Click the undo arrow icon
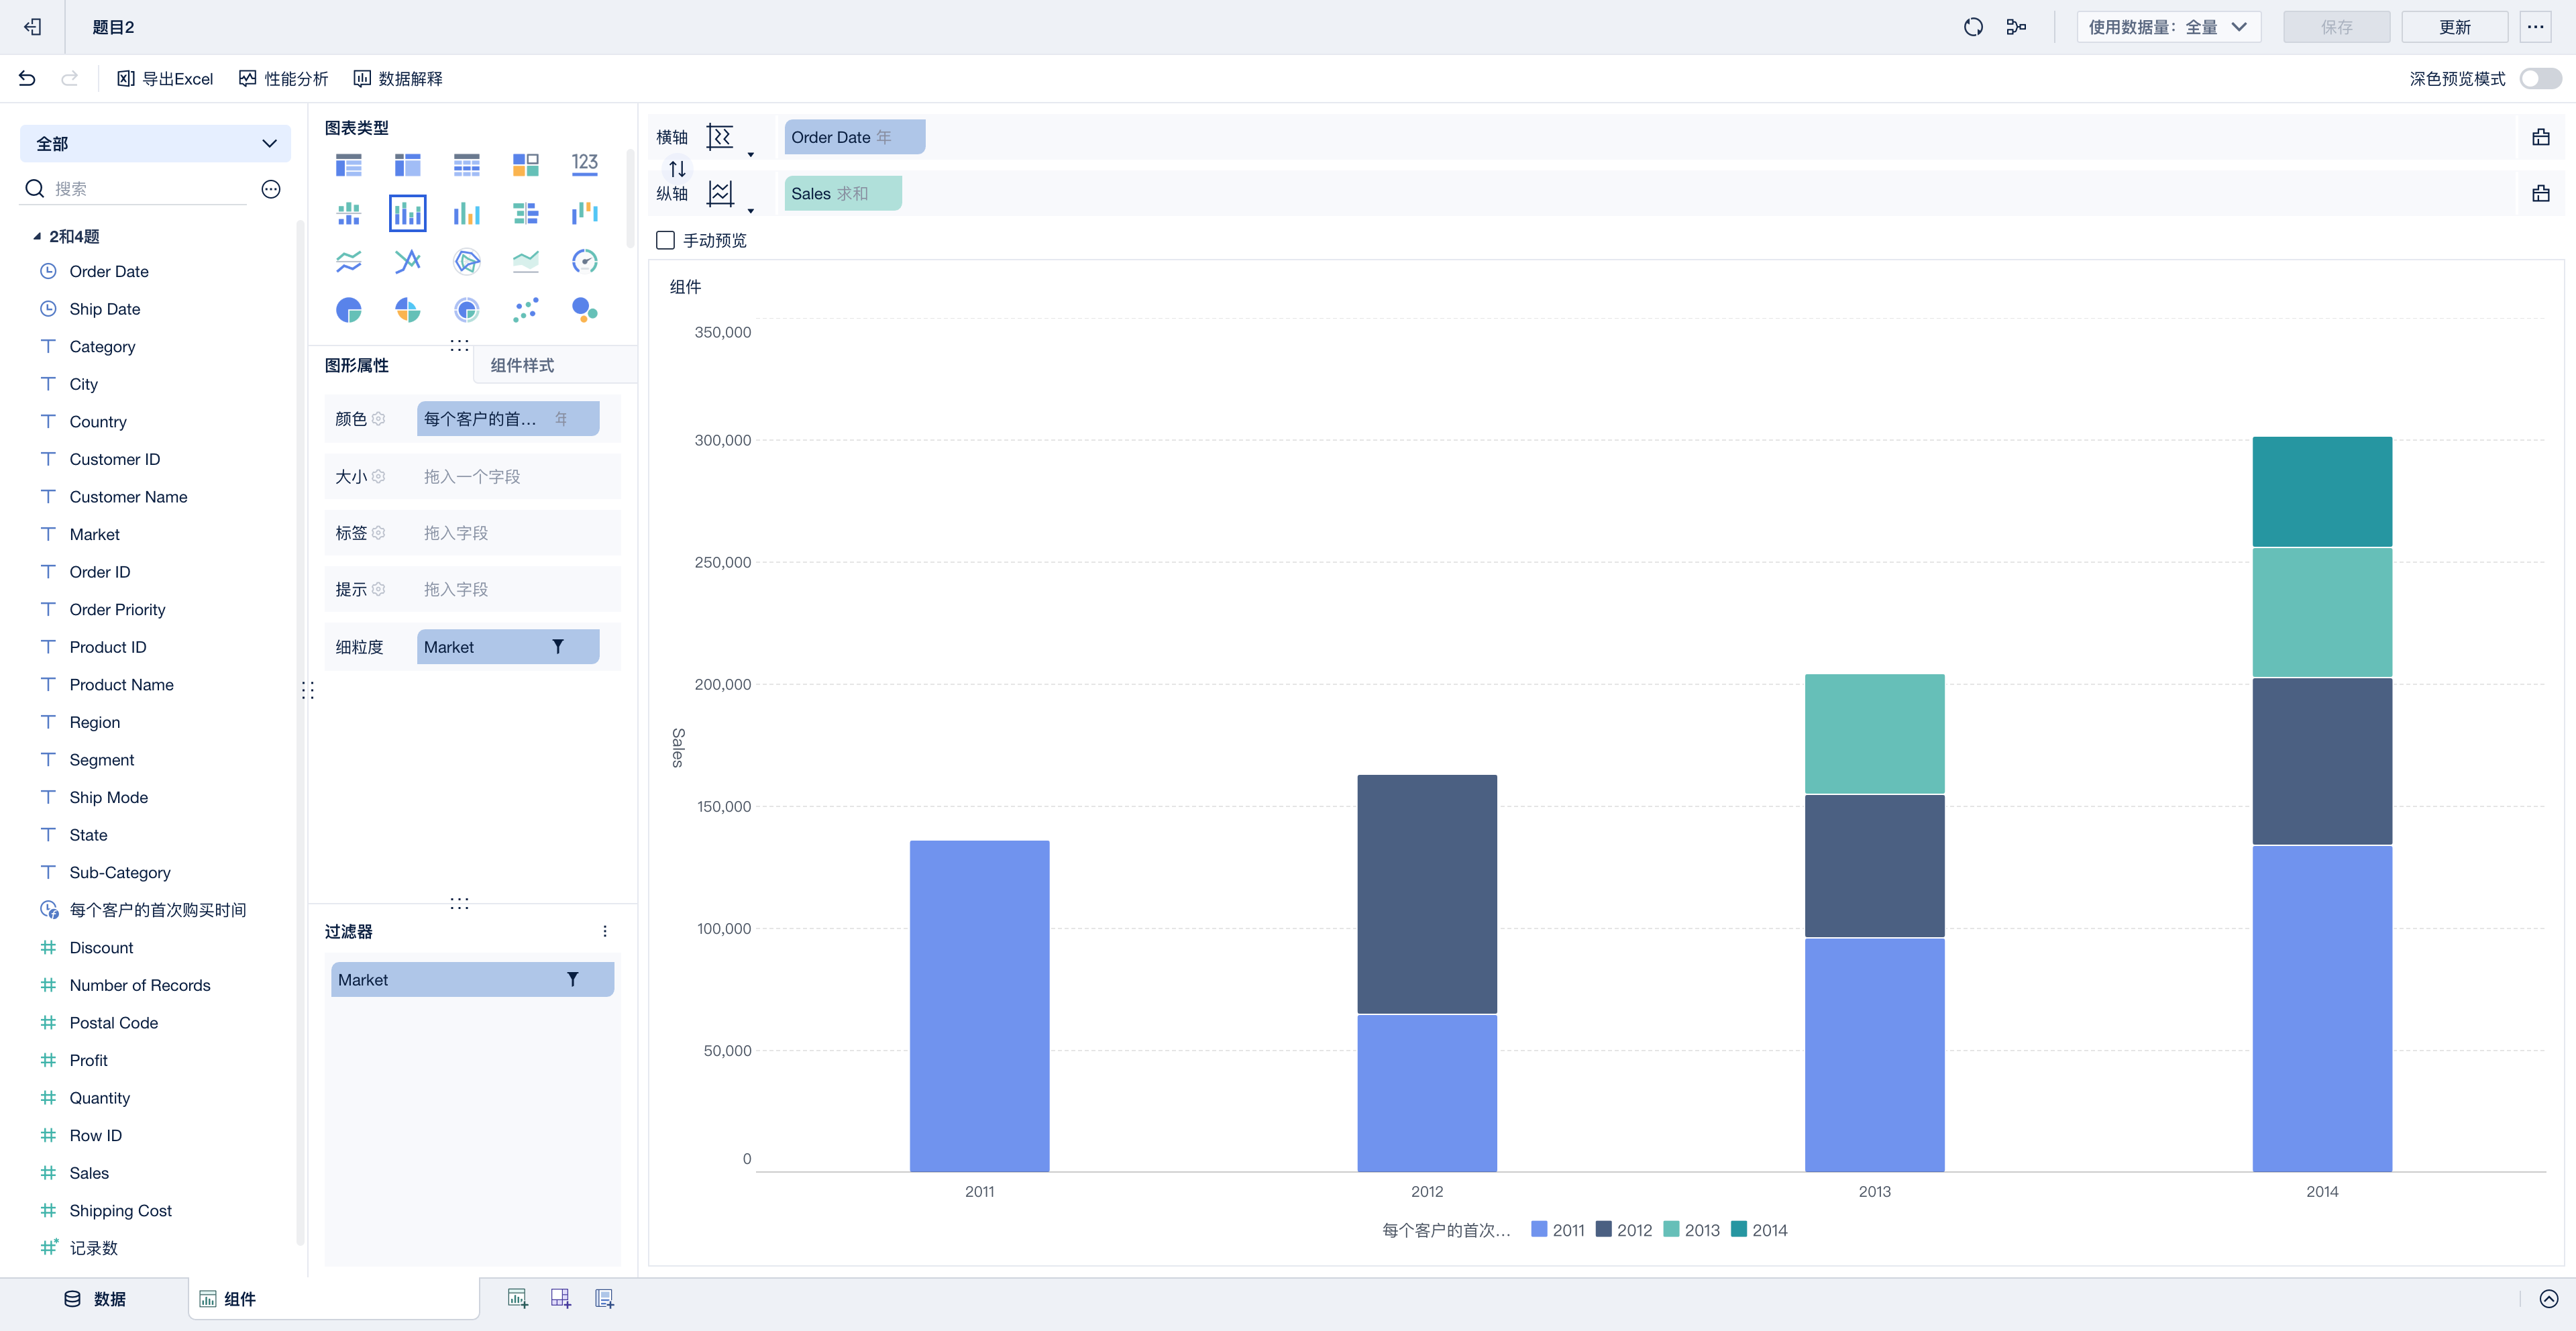 tap(27, 78)
